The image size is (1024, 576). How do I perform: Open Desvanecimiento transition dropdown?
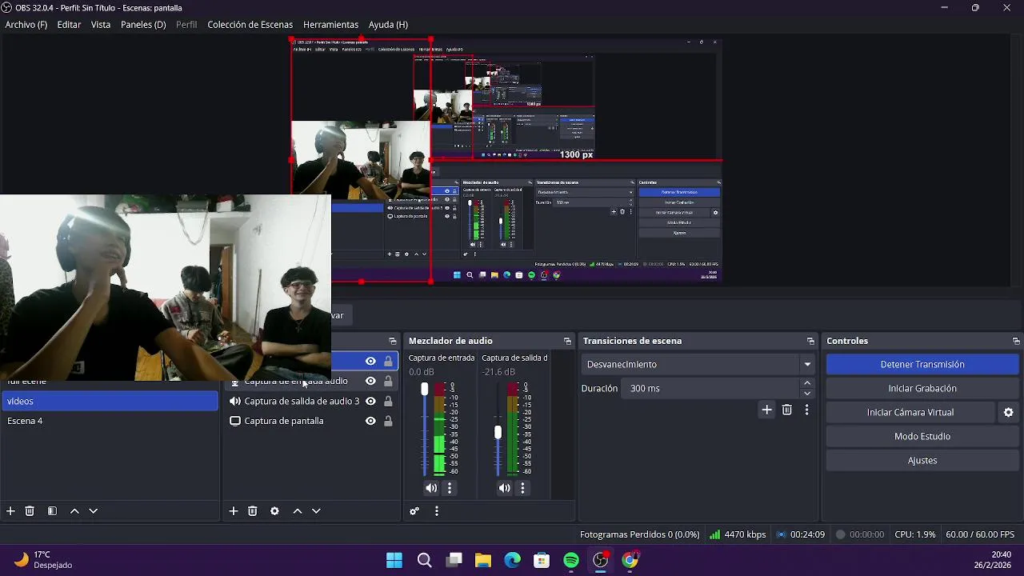698,364
